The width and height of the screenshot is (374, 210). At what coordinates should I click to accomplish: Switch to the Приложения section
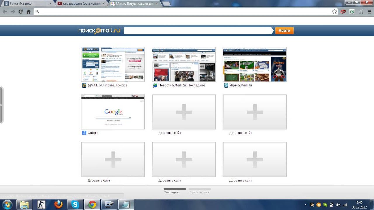(199, 192)
